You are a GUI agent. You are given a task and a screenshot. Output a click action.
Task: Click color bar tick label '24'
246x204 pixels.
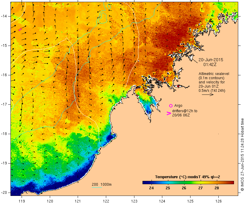click(x=151, y=188)
